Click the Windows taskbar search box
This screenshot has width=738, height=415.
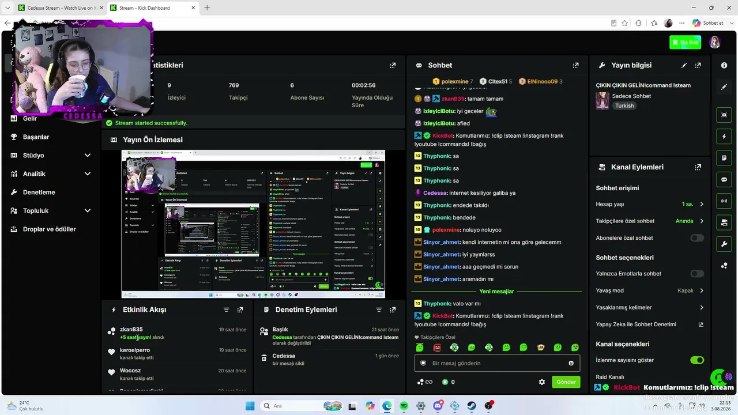click(302, 406)
